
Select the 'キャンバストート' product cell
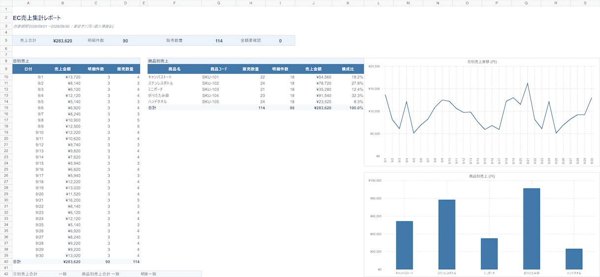(x=175, y=77)
